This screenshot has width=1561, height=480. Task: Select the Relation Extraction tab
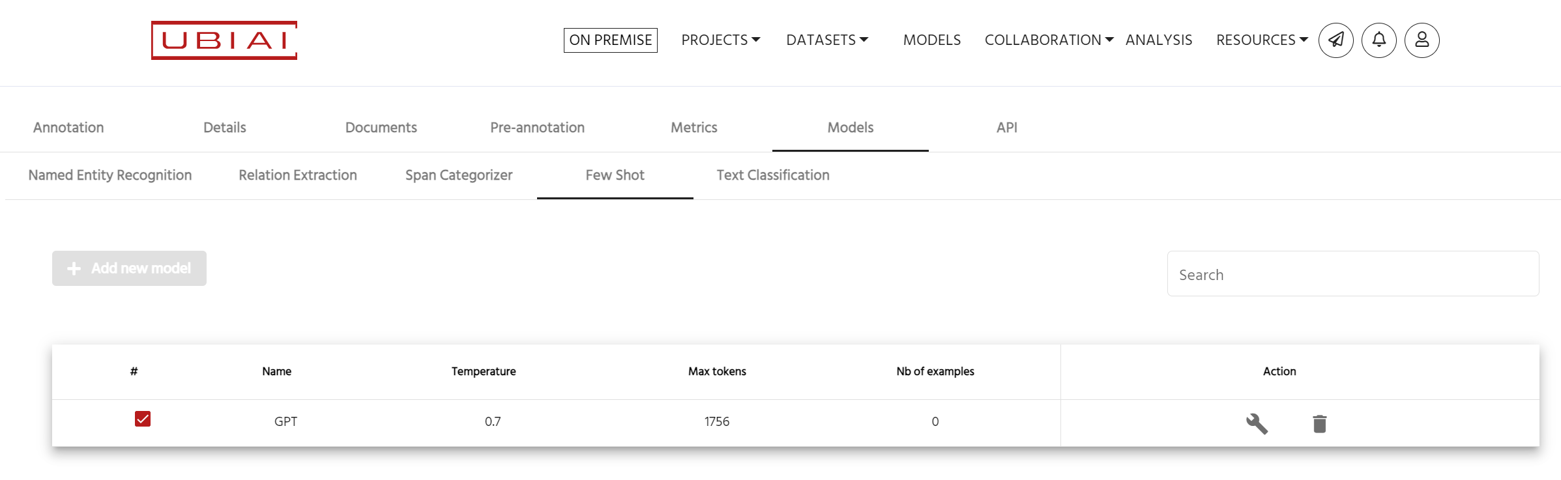298,175
